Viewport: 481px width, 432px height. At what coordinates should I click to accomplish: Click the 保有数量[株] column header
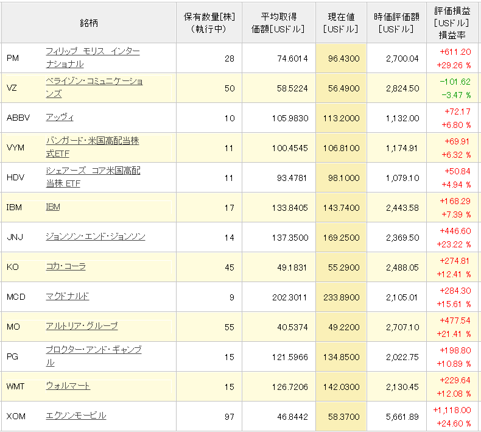tap(209, 23)
